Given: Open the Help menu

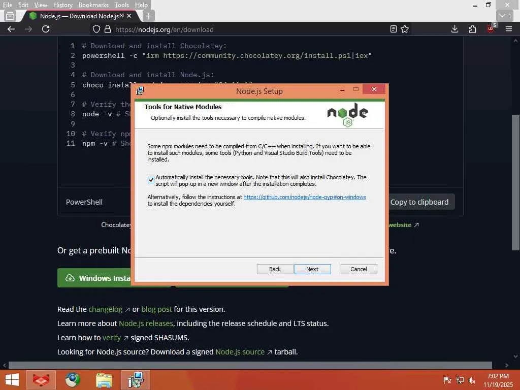Looking at the screenshot, I should (141, 5).
